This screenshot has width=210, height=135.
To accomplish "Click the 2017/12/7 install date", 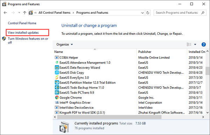I will pos(195,82).
